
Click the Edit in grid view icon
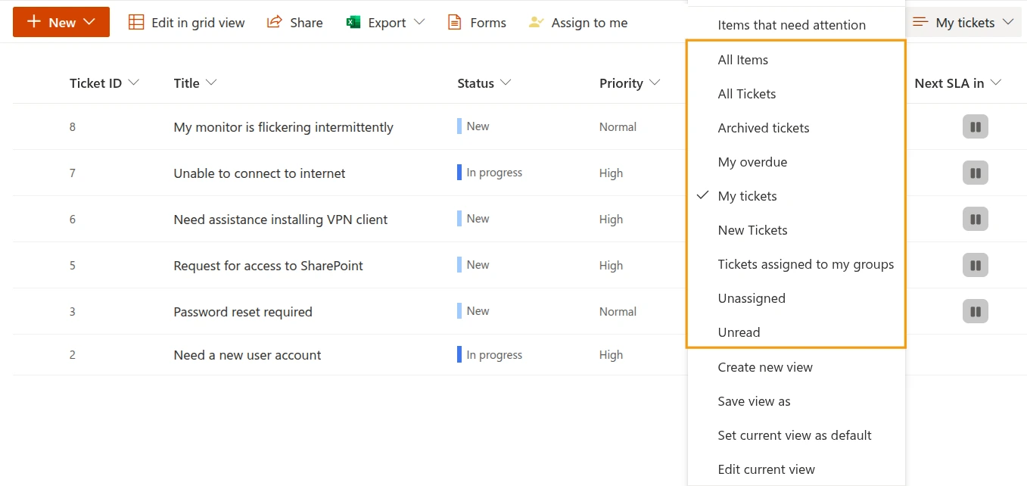click(136, 23)
